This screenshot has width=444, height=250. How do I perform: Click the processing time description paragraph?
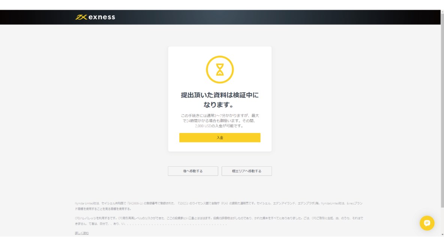220,118
